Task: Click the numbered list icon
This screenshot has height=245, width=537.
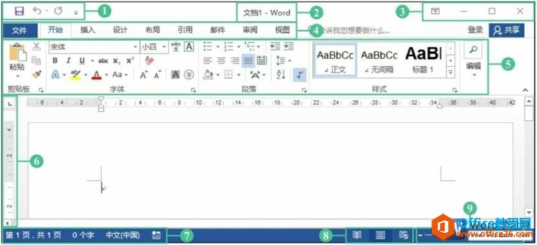Action: tap(228, 46)
